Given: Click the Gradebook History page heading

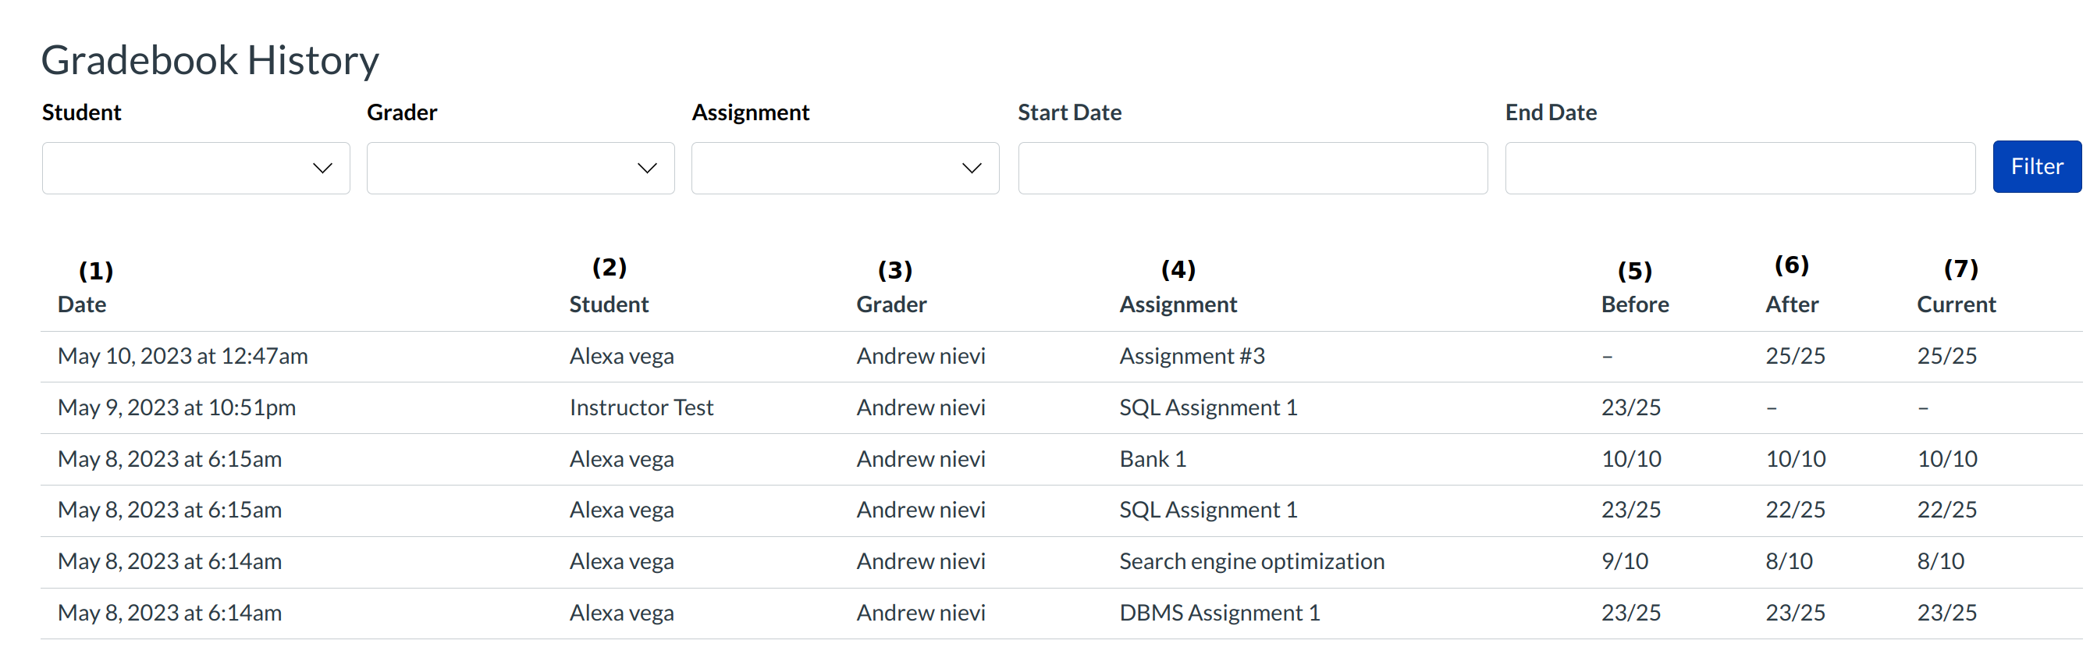Looking at the screenshot, I should pyautogui.click(x=210, y=60).
